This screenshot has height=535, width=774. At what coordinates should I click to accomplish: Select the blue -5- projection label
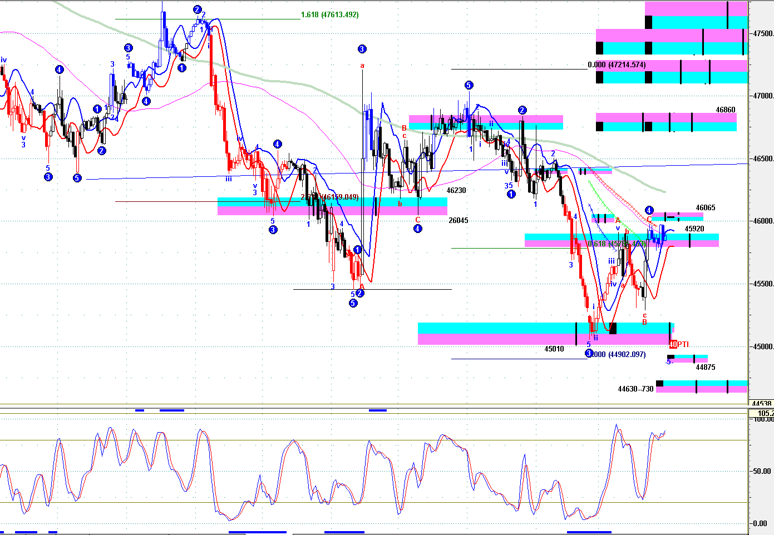tap(669, 361)
